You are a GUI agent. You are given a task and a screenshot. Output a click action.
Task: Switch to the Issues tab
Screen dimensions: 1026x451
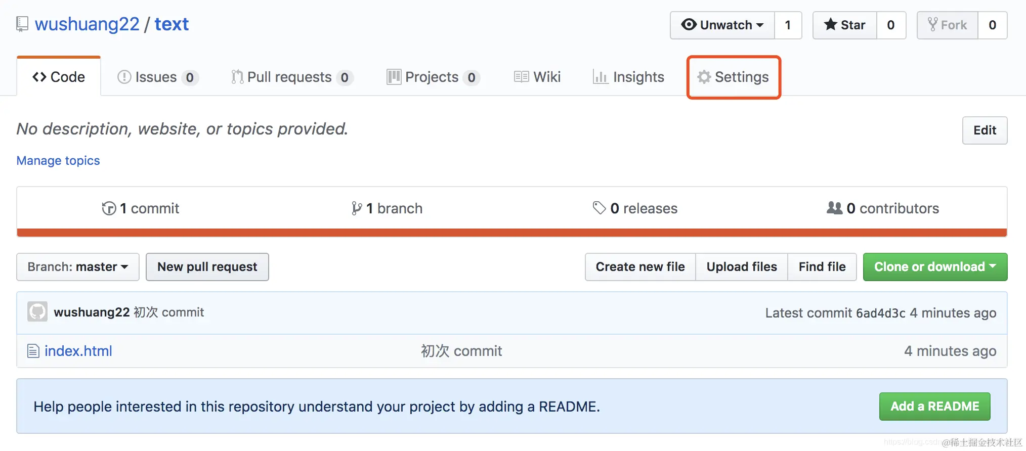tap(157, 77)
